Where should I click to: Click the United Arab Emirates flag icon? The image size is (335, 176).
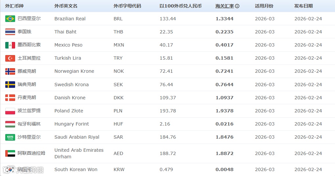point(10,153)
